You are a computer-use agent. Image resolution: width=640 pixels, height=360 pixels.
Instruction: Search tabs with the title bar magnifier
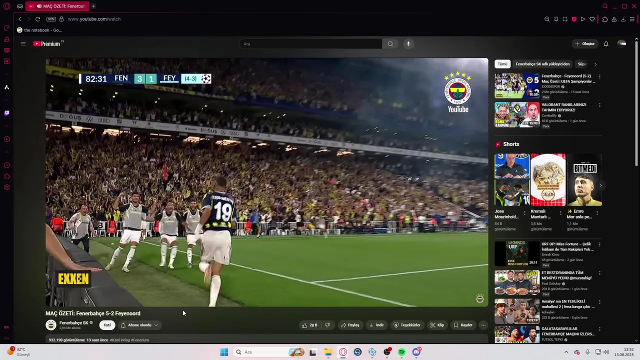coord(605,6)
